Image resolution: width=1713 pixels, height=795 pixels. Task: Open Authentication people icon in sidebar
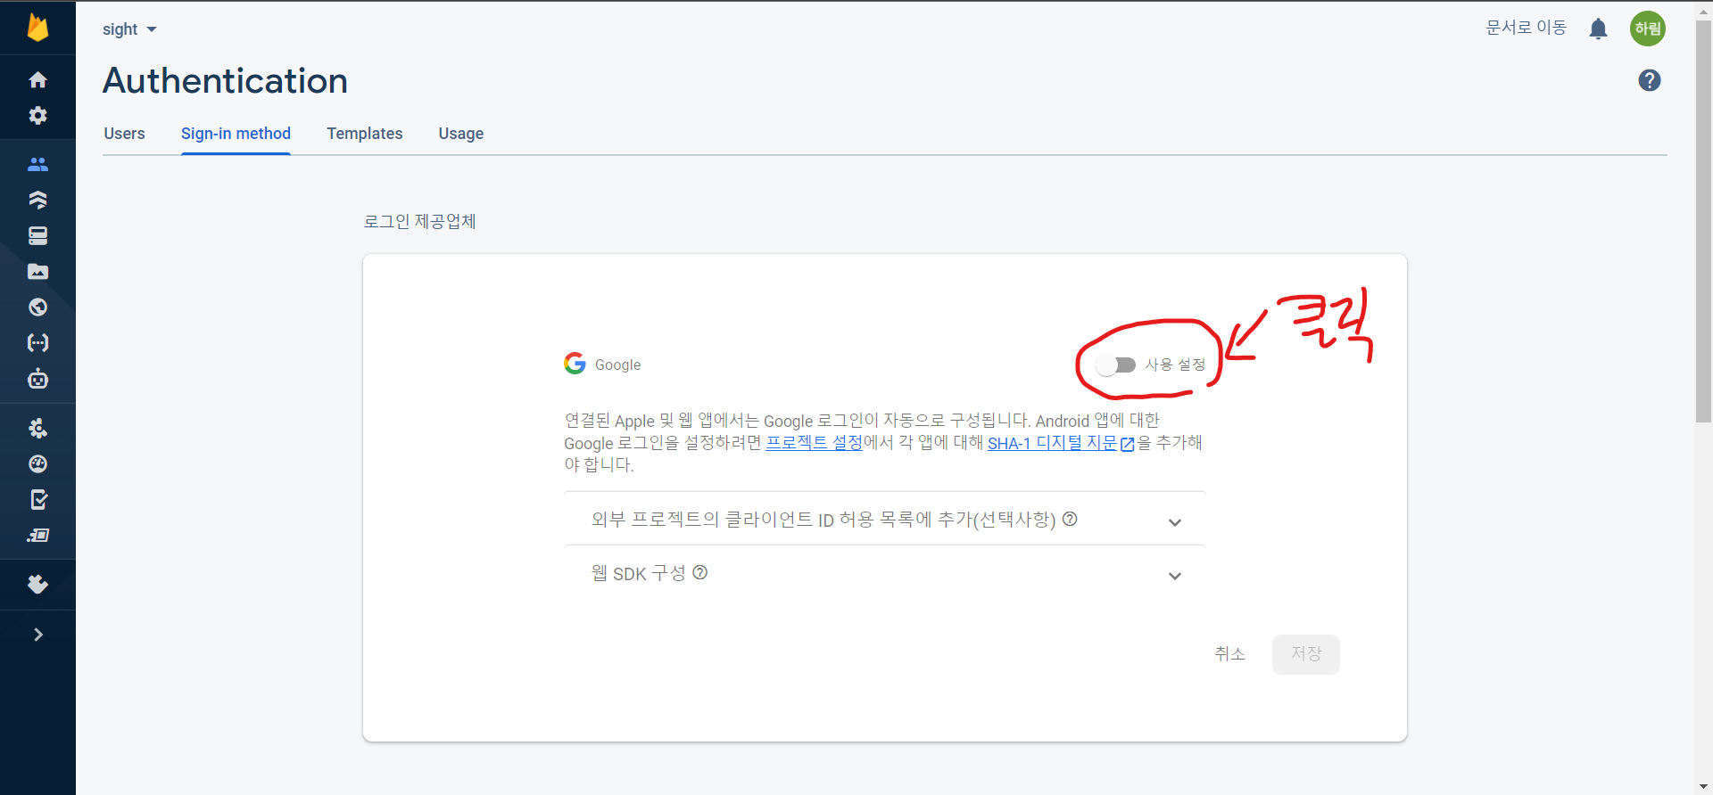[x=37, y=164]
